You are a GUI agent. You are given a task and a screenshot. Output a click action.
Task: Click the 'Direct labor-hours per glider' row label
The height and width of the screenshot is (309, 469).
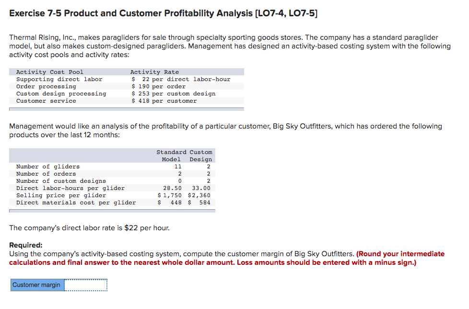pyautogui.click(x=70, y=188)
